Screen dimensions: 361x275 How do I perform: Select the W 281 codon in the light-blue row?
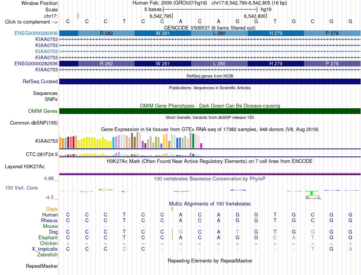tap(163, 33)
